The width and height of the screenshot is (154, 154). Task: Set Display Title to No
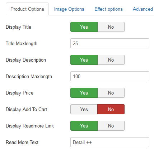click(x=111, y=27)
